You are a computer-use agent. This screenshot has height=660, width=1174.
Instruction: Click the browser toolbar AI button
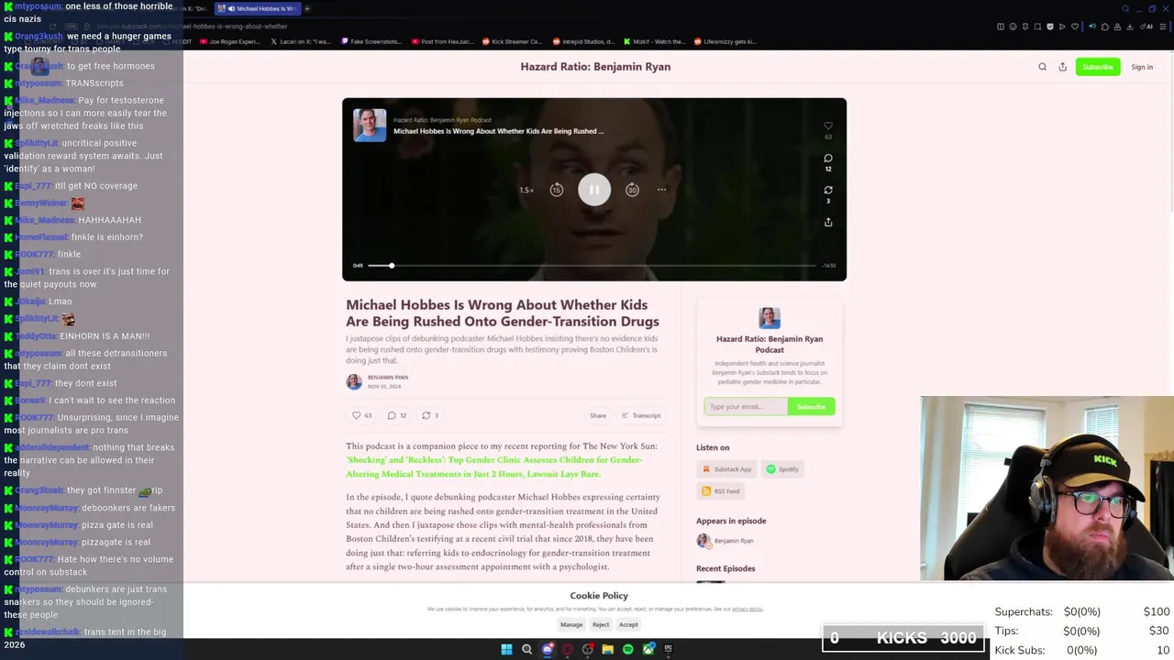1146,27
